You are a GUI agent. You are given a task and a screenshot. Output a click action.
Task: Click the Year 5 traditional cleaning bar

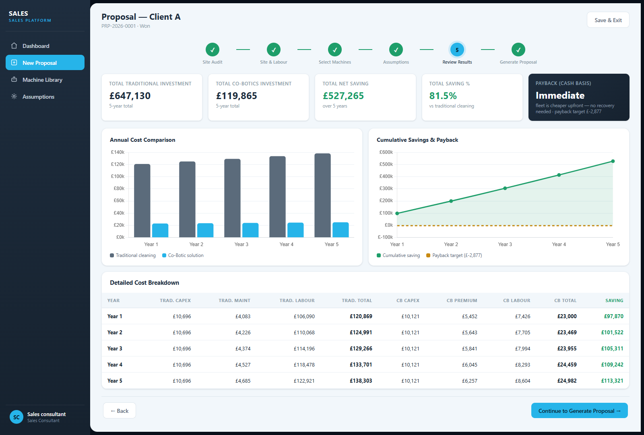[323, 195]
